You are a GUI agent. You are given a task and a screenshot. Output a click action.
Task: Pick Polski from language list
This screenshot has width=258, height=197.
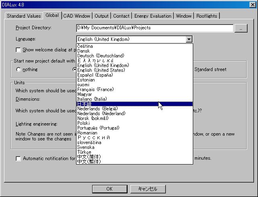coord(134,123)
